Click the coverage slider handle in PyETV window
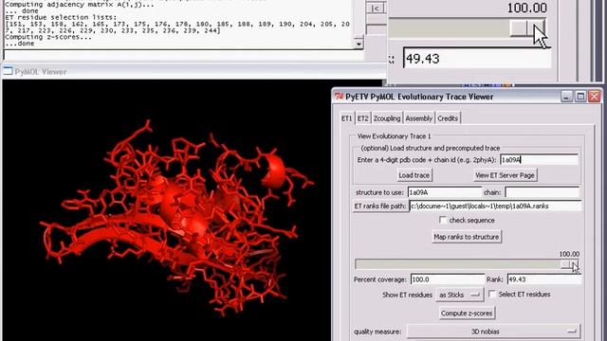607x341 pixels. click(x=569, y=264)
